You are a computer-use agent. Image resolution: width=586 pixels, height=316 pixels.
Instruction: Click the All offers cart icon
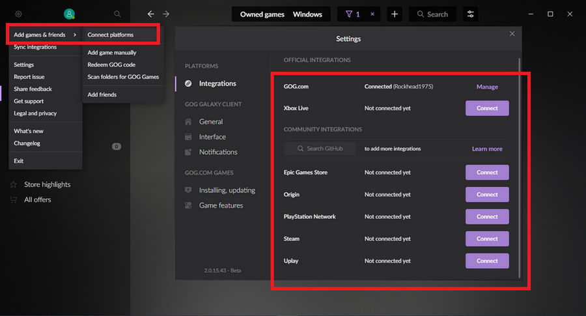point(14,199)
